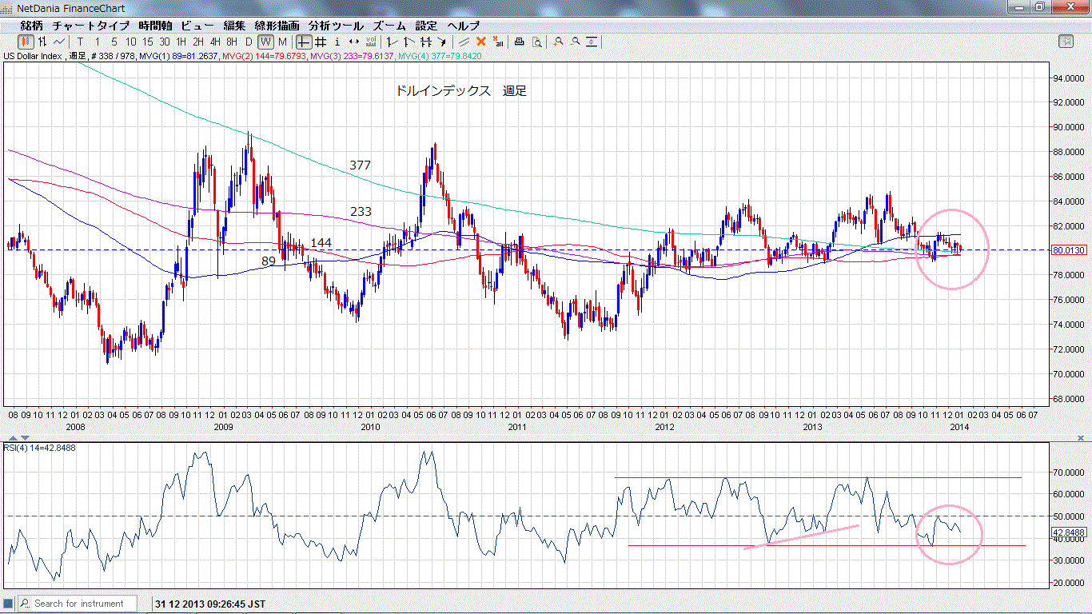Select the 8H timeframe
Screen dimensions: 1092x614
pos(232,42)
